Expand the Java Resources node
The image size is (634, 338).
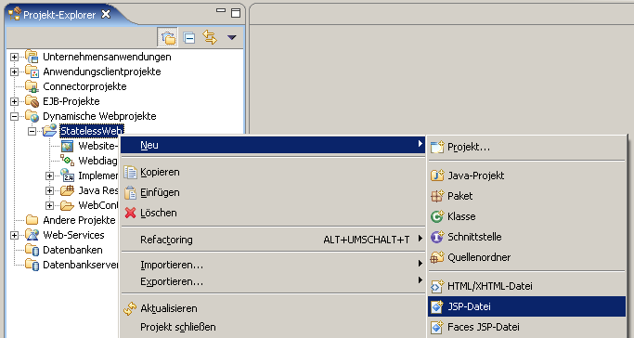click(49, 190)
